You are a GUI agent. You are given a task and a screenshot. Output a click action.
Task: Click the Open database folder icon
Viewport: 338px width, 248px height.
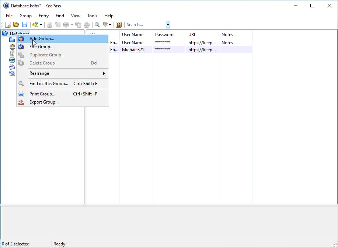point(16,25)
